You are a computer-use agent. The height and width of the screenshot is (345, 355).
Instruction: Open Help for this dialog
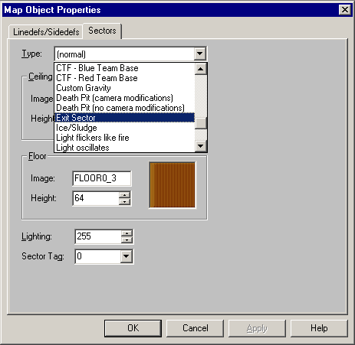tap(319, 328)
